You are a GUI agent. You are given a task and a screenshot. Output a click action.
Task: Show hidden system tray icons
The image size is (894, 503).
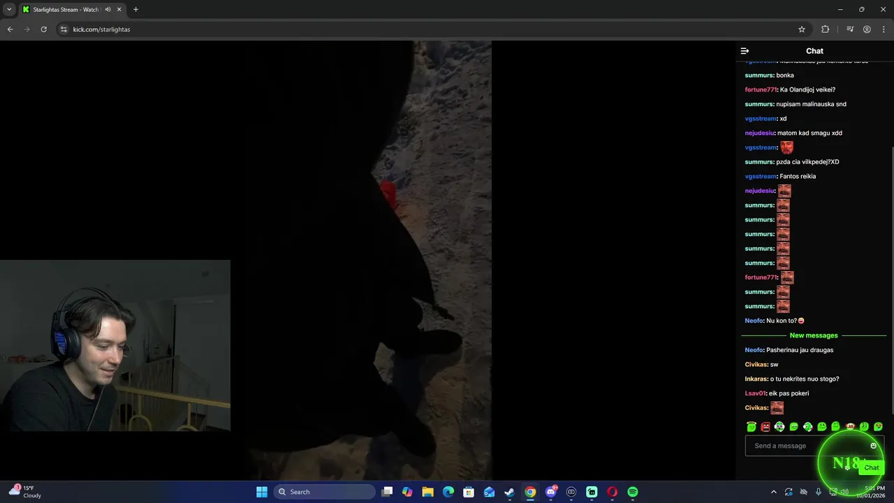[773, 492]
